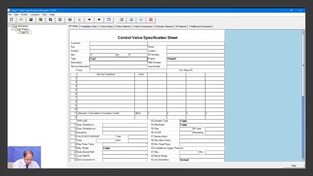Open the Edit menu
Image resolution: width=313 pixels, height=176 pixels.
[x=16, y=15]
